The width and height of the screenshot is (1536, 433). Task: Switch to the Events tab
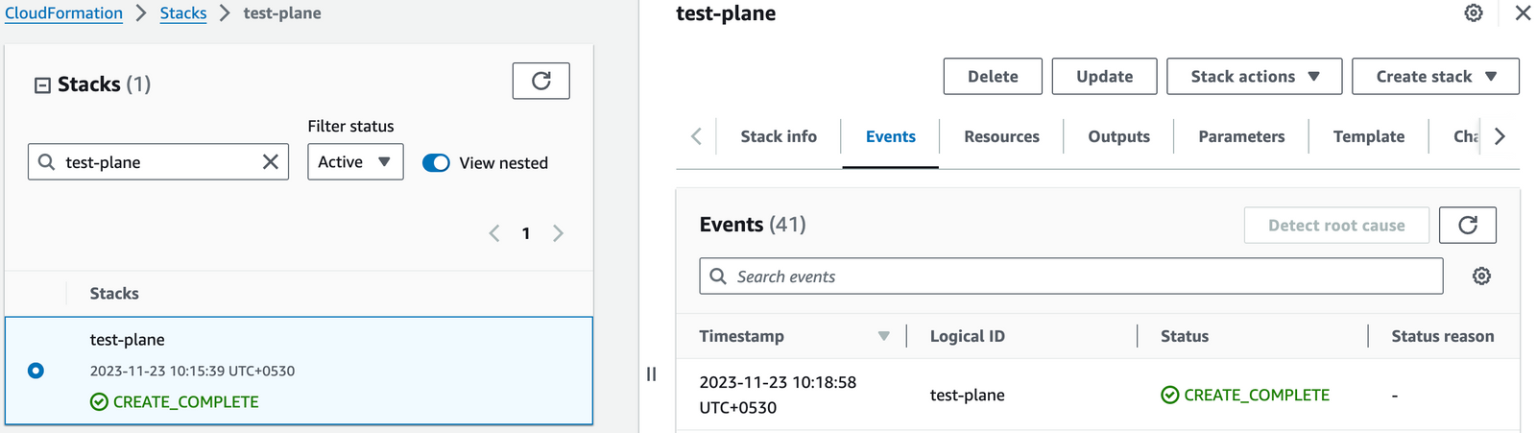tap(890, 136)
